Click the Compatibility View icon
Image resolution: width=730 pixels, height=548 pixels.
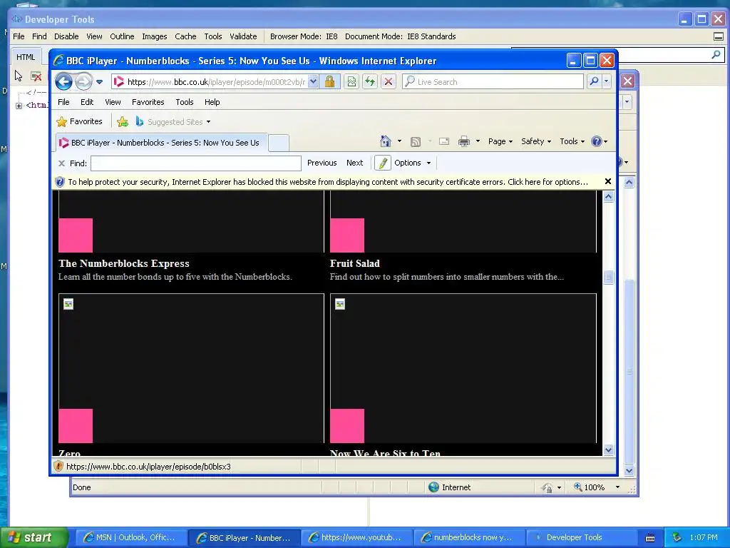tap(351, 81)
